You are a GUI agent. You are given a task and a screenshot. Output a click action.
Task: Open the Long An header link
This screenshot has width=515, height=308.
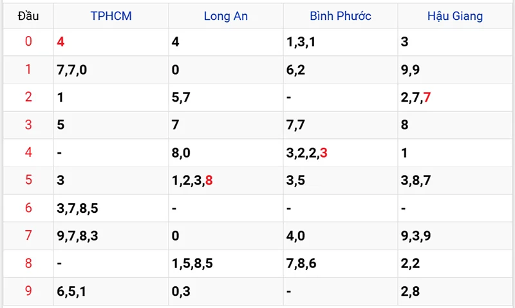226,16
